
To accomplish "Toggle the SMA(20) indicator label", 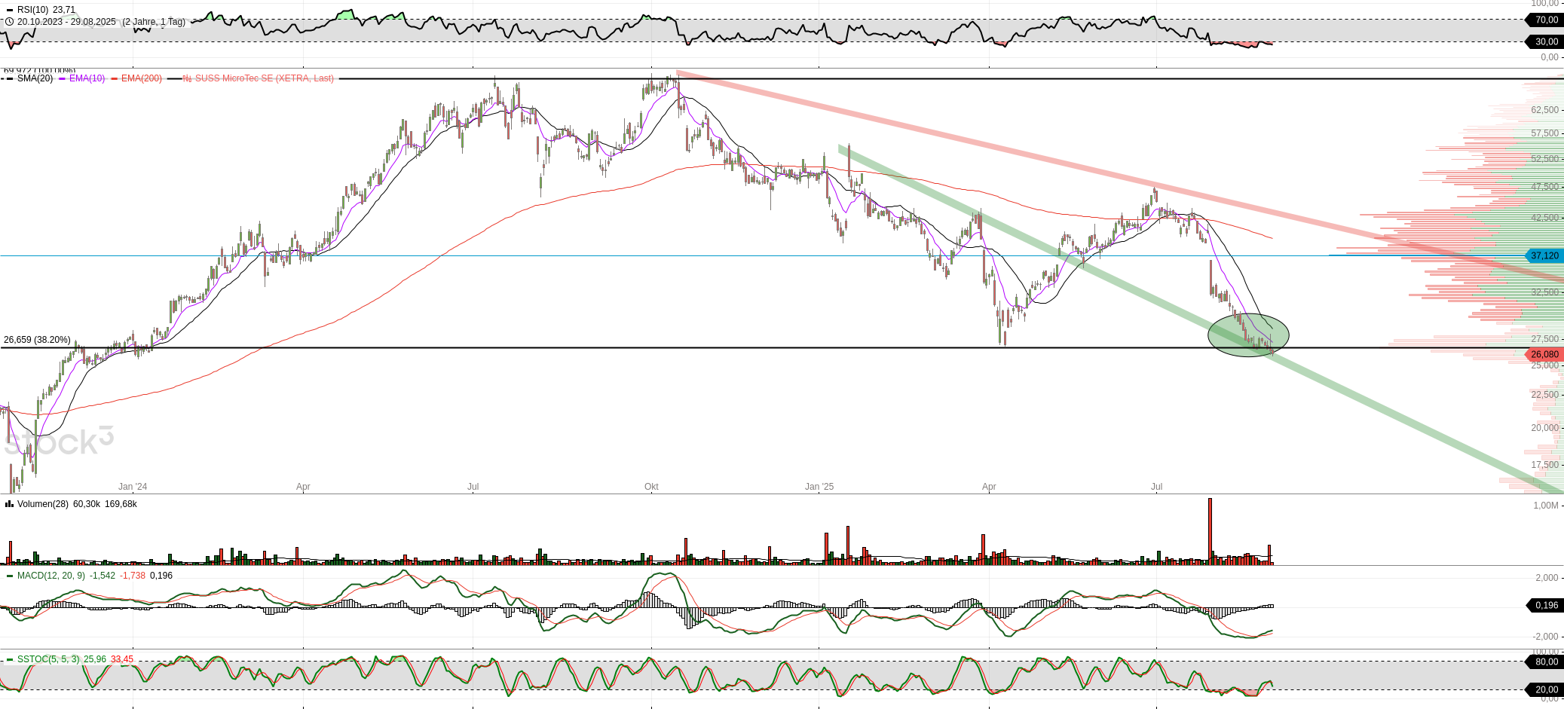I will pos(35,78).
